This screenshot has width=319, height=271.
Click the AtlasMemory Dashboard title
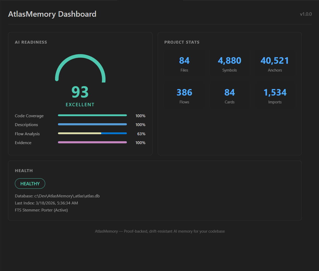(x=52, y=14)
